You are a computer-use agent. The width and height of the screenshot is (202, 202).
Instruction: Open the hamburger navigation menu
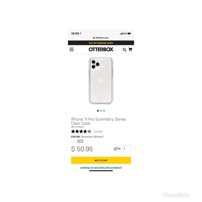(x=71, y=49)
